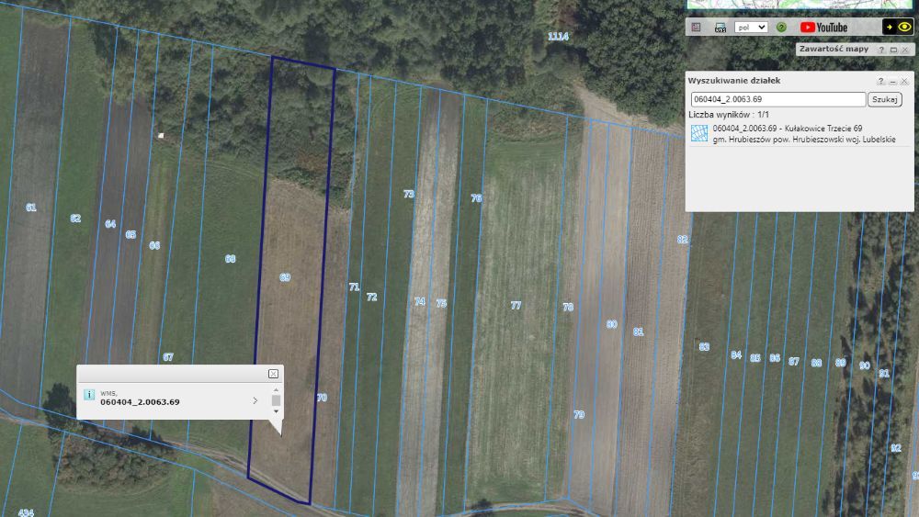
Task: Click the popup scrollbar up arrow
Action: pyautogui.click(x=276, y=389)
